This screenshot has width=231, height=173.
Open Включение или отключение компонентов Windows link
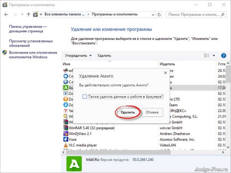[33, 55]
